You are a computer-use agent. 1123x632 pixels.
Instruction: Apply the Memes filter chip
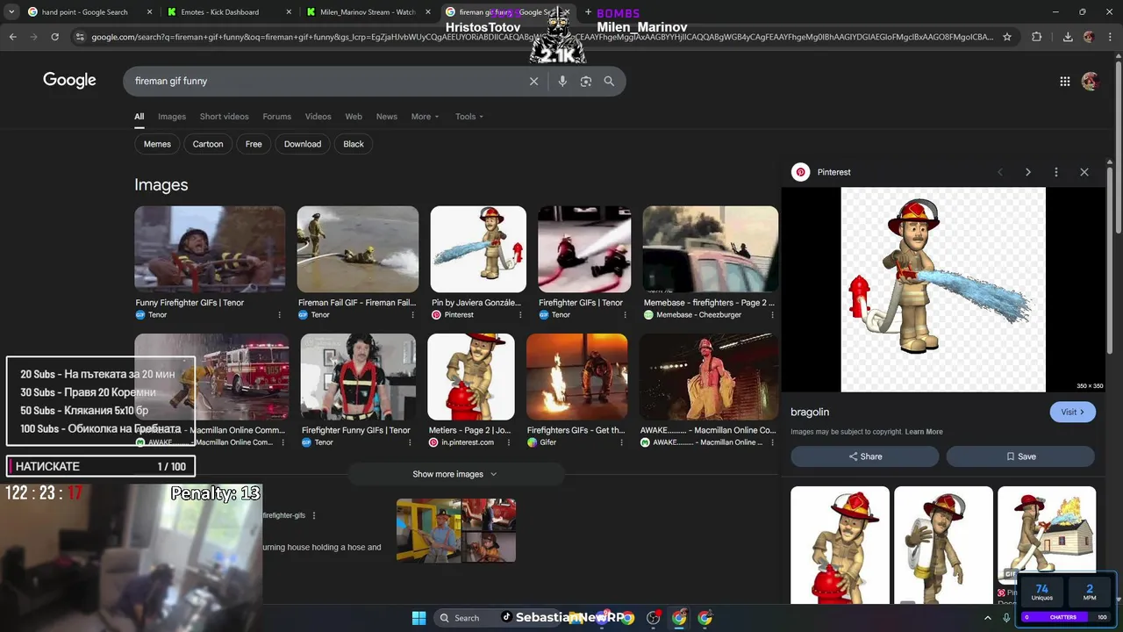tap(157, 144)
